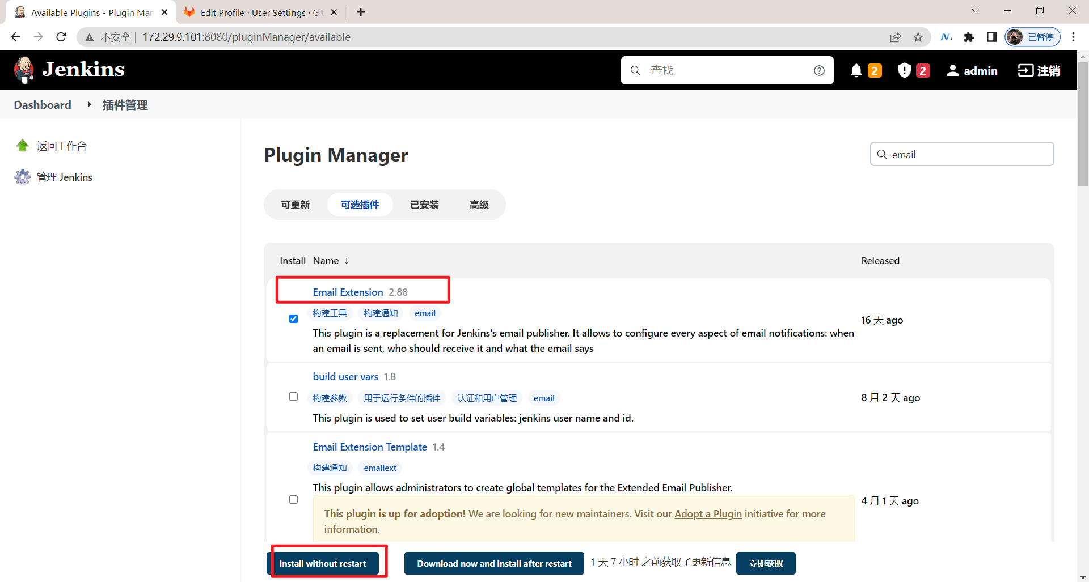Screen dimensions: 1089x582
Task: Click the N extension icon in toolbar
Action: (946, 37)
